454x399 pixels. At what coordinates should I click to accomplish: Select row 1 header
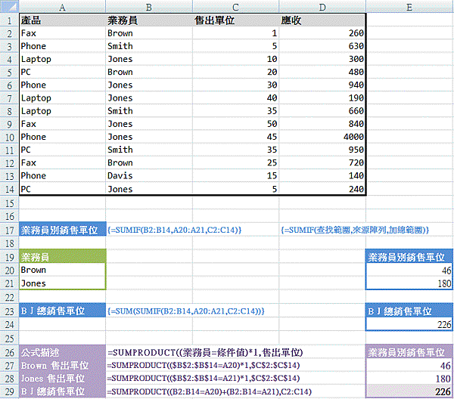(9, 20)
